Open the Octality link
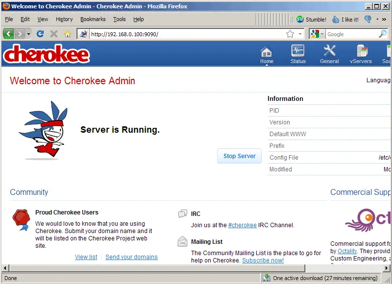 click(x=347, y=251)
